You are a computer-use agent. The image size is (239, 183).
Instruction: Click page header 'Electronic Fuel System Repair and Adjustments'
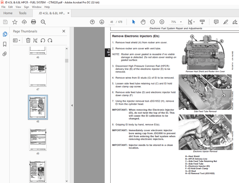pyautogui.click(x=176, y=28)
